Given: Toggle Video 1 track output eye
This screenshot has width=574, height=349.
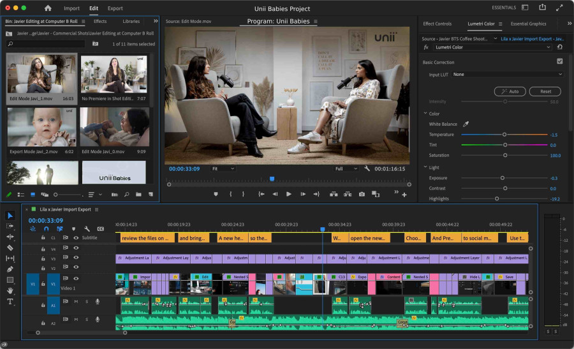Looking at the screenshot, I should point(76,278).
